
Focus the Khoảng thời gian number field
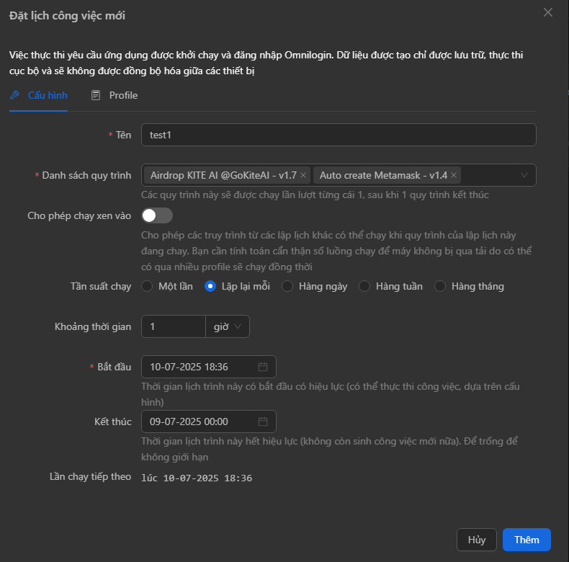coord(174,326)
